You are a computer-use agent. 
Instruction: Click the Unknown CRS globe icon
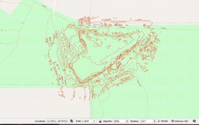pos(172,121)
